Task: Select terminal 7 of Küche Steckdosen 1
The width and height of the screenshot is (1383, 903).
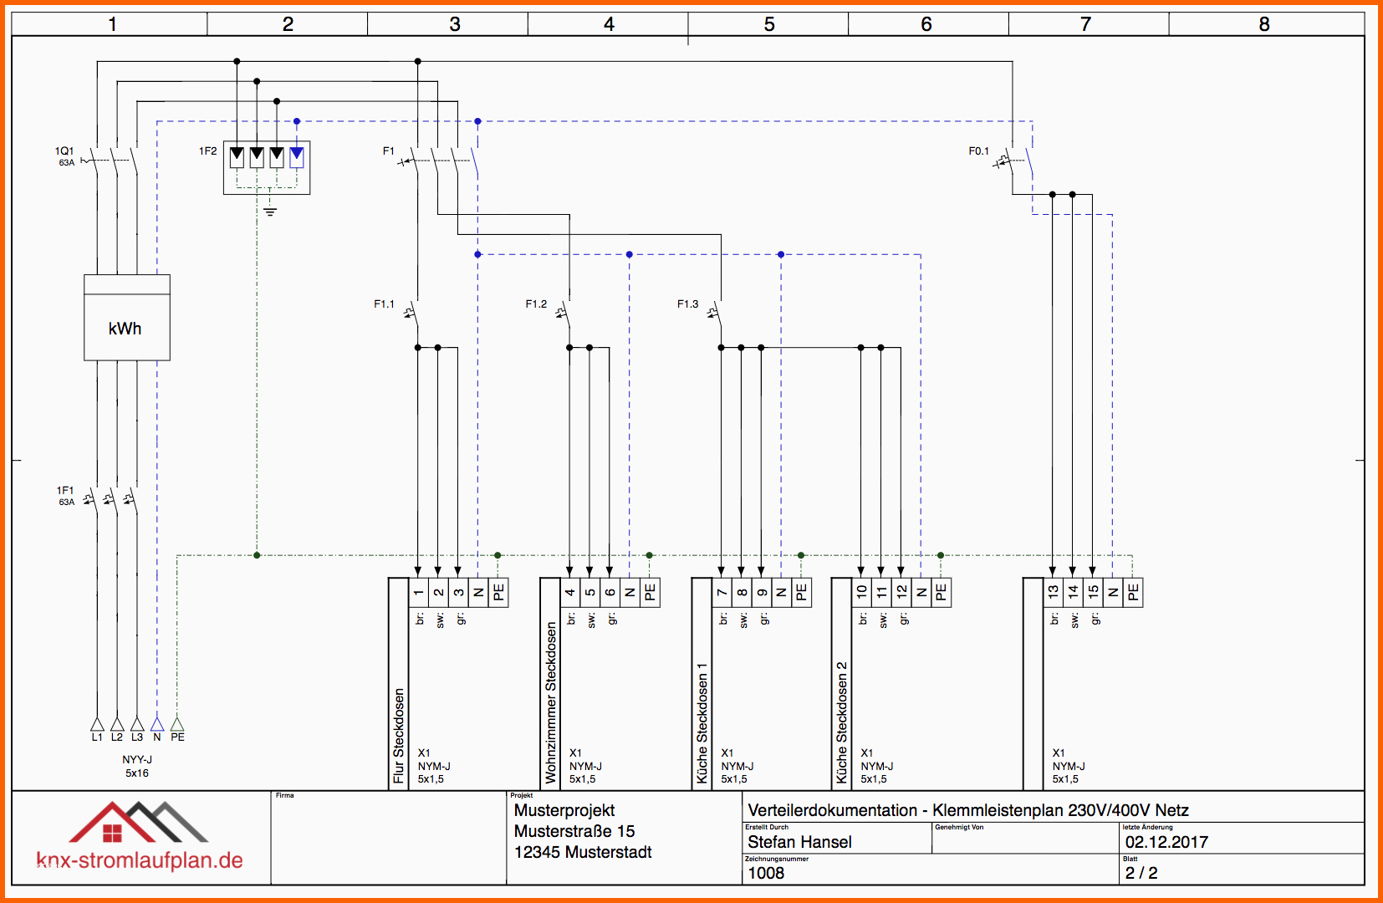Action: click(722, 592)
